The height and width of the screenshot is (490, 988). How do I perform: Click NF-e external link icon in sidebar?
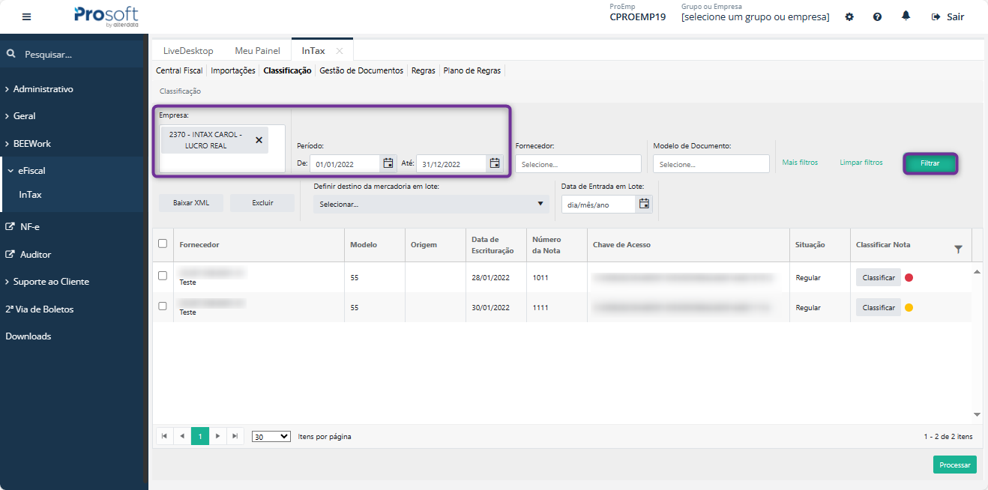coord(10,226)
